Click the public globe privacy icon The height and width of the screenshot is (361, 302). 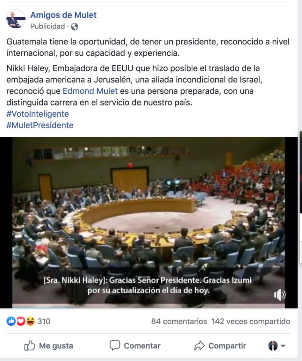74,27
